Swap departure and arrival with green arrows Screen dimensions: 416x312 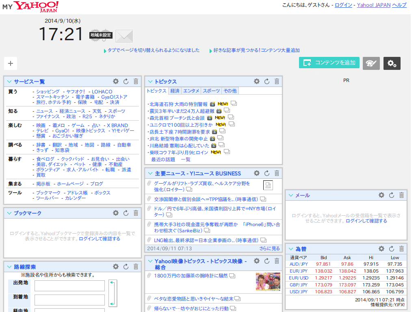tap(113, 293)
